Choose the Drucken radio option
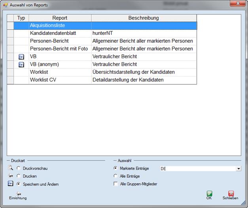 [x=19, y=176]
